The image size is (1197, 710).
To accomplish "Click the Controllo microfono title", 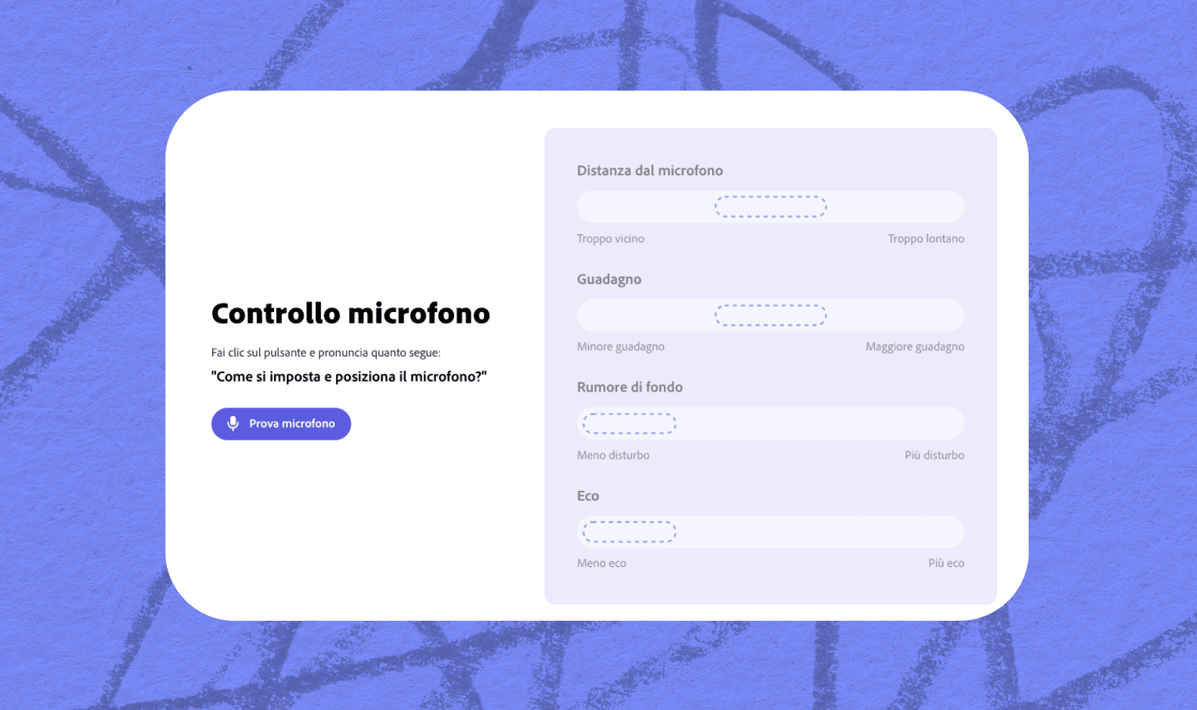I will point(350,313).
